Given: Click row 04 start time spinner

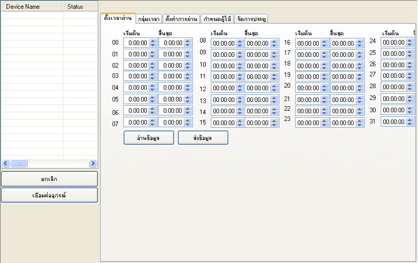Looking at the screenshot, I should point(152,88).
